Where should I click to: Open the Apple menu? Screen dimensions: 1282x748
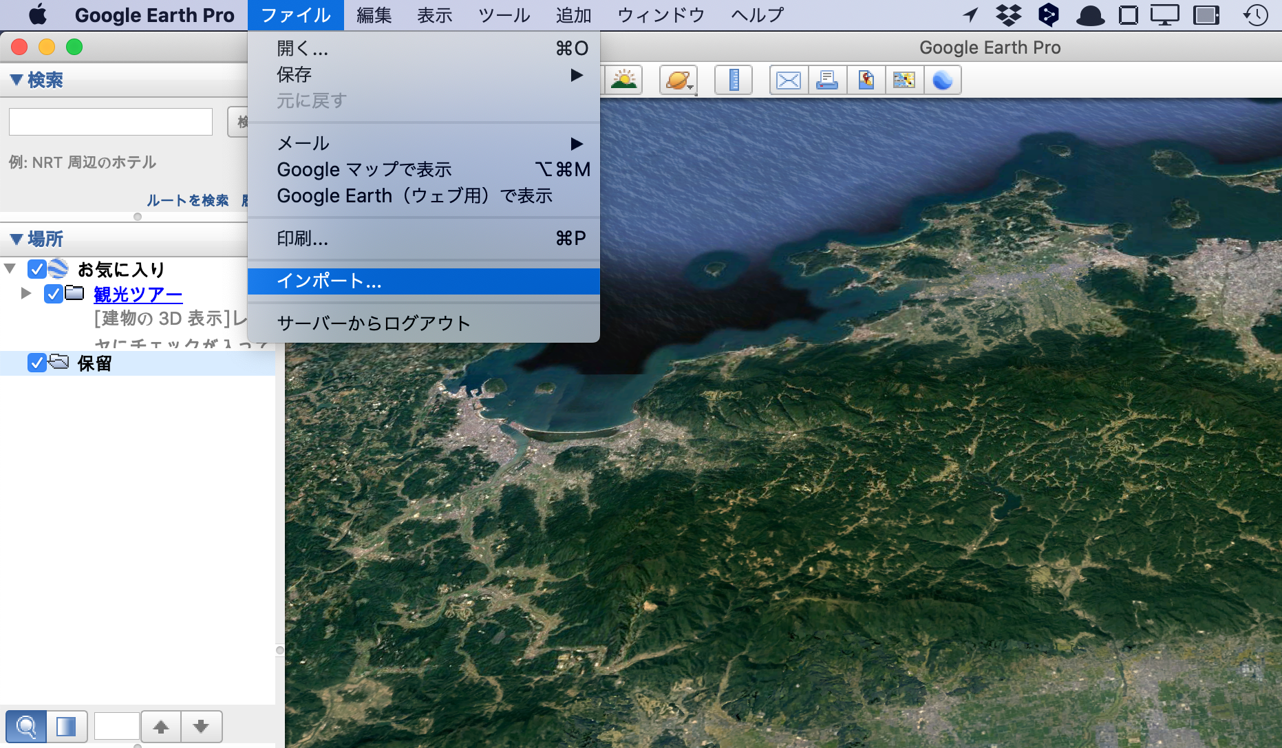point(38,15)
